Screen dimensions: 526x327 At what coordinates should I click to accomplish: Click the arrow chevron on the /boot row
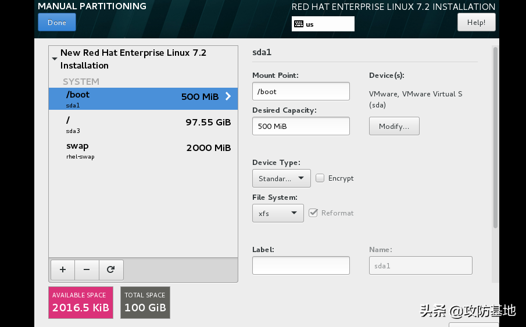(x=228, y=96)
